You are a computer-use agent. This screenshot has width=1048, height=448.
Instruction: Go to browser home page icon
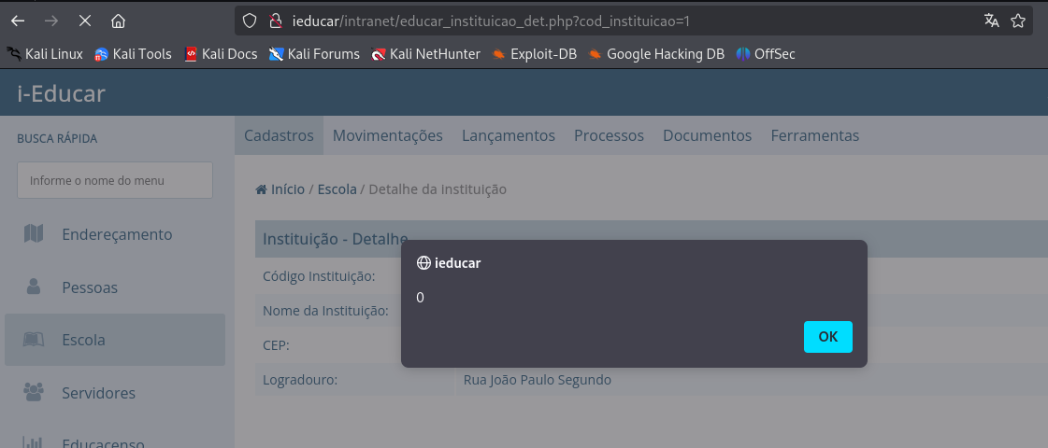119,21
